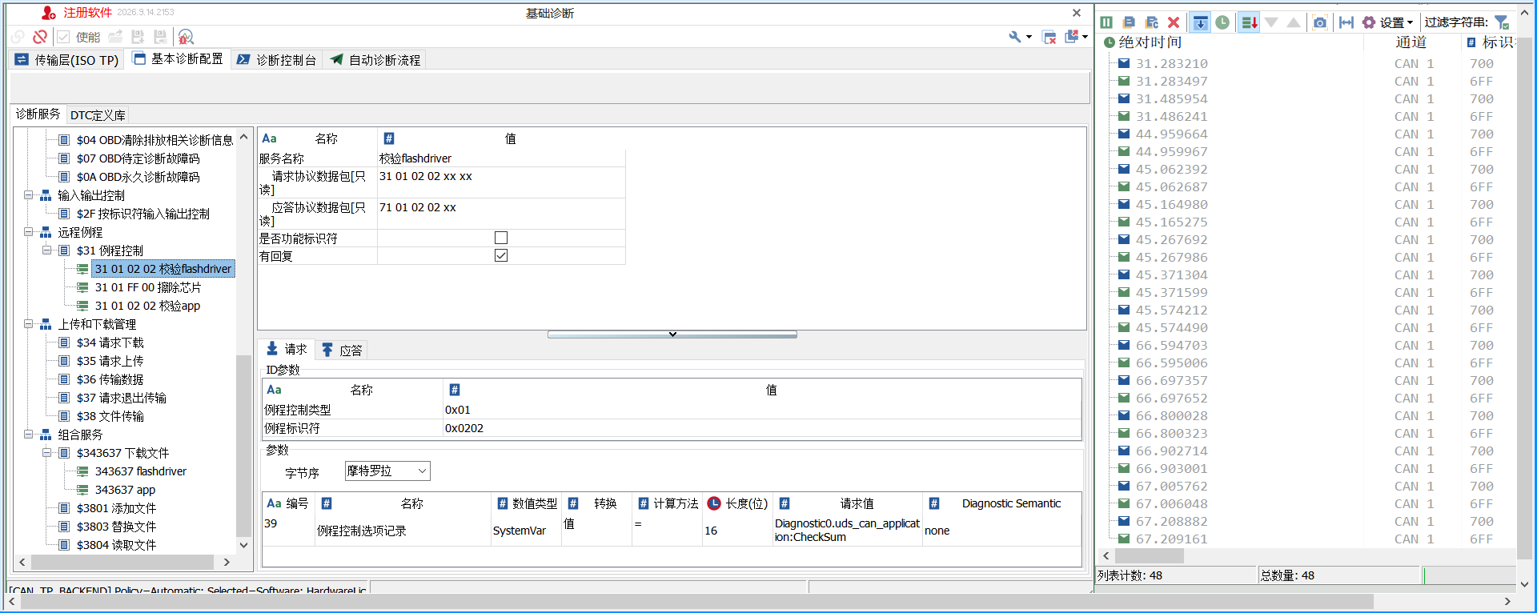The height and width of the screenshot is (613, 1537).
Task: Click the first grayed save icon
Action: point(138,37)
